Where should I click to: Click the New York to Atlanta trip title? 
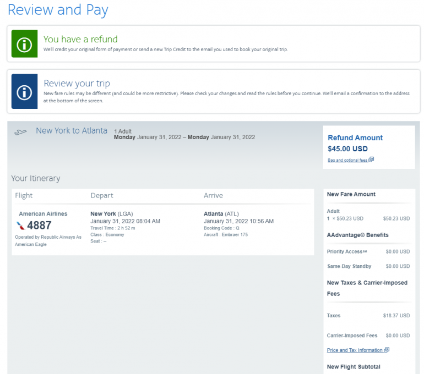tap(72, 131)
